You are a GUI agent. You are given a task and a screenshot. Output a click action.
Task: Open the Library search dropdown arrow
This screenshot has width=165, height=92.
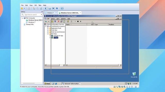(41, 15)
